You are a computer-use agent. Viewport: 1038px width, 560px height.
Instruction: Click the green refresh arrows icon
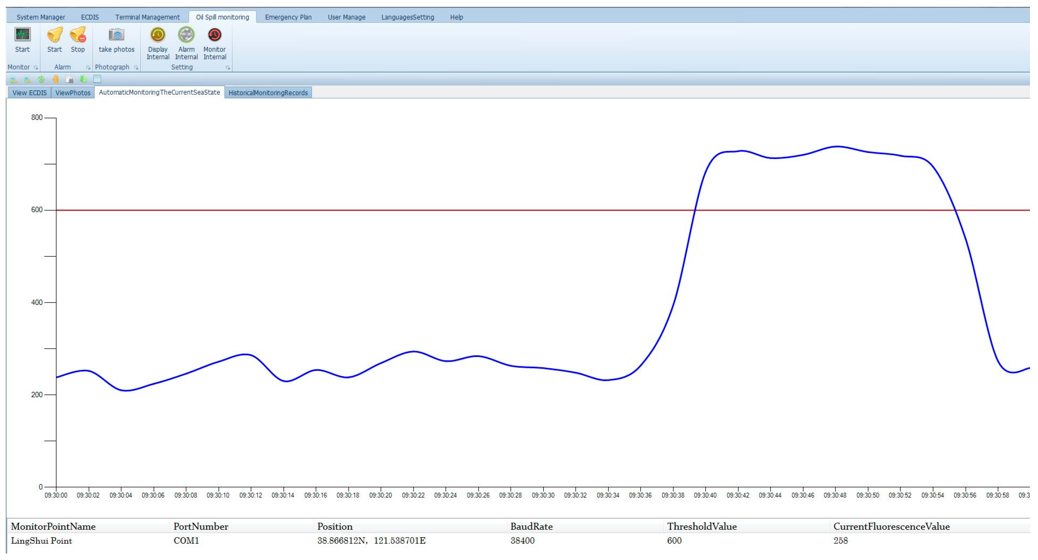(x=41, y=79)
